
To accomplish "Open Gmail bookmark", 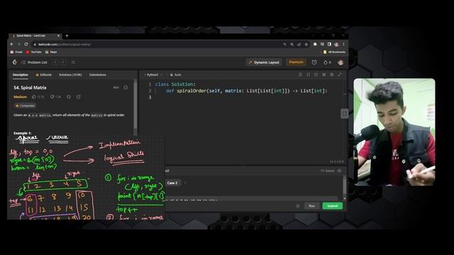I will coord(16,52).
